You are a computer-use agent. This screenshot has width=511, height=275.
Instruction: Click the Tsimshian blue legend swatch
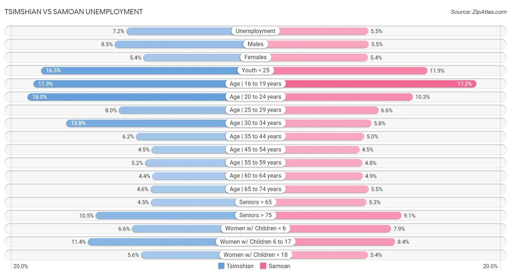pyautogui.click(x=221, y=266)
